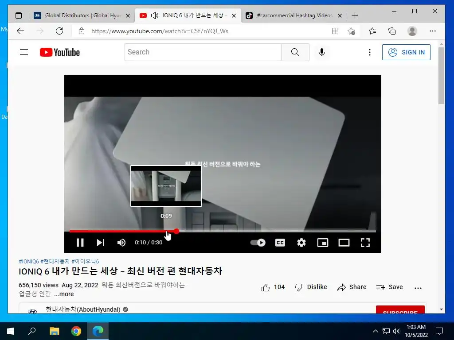
Task: Open the Favorites list
Action: click(x=372, y=31)
